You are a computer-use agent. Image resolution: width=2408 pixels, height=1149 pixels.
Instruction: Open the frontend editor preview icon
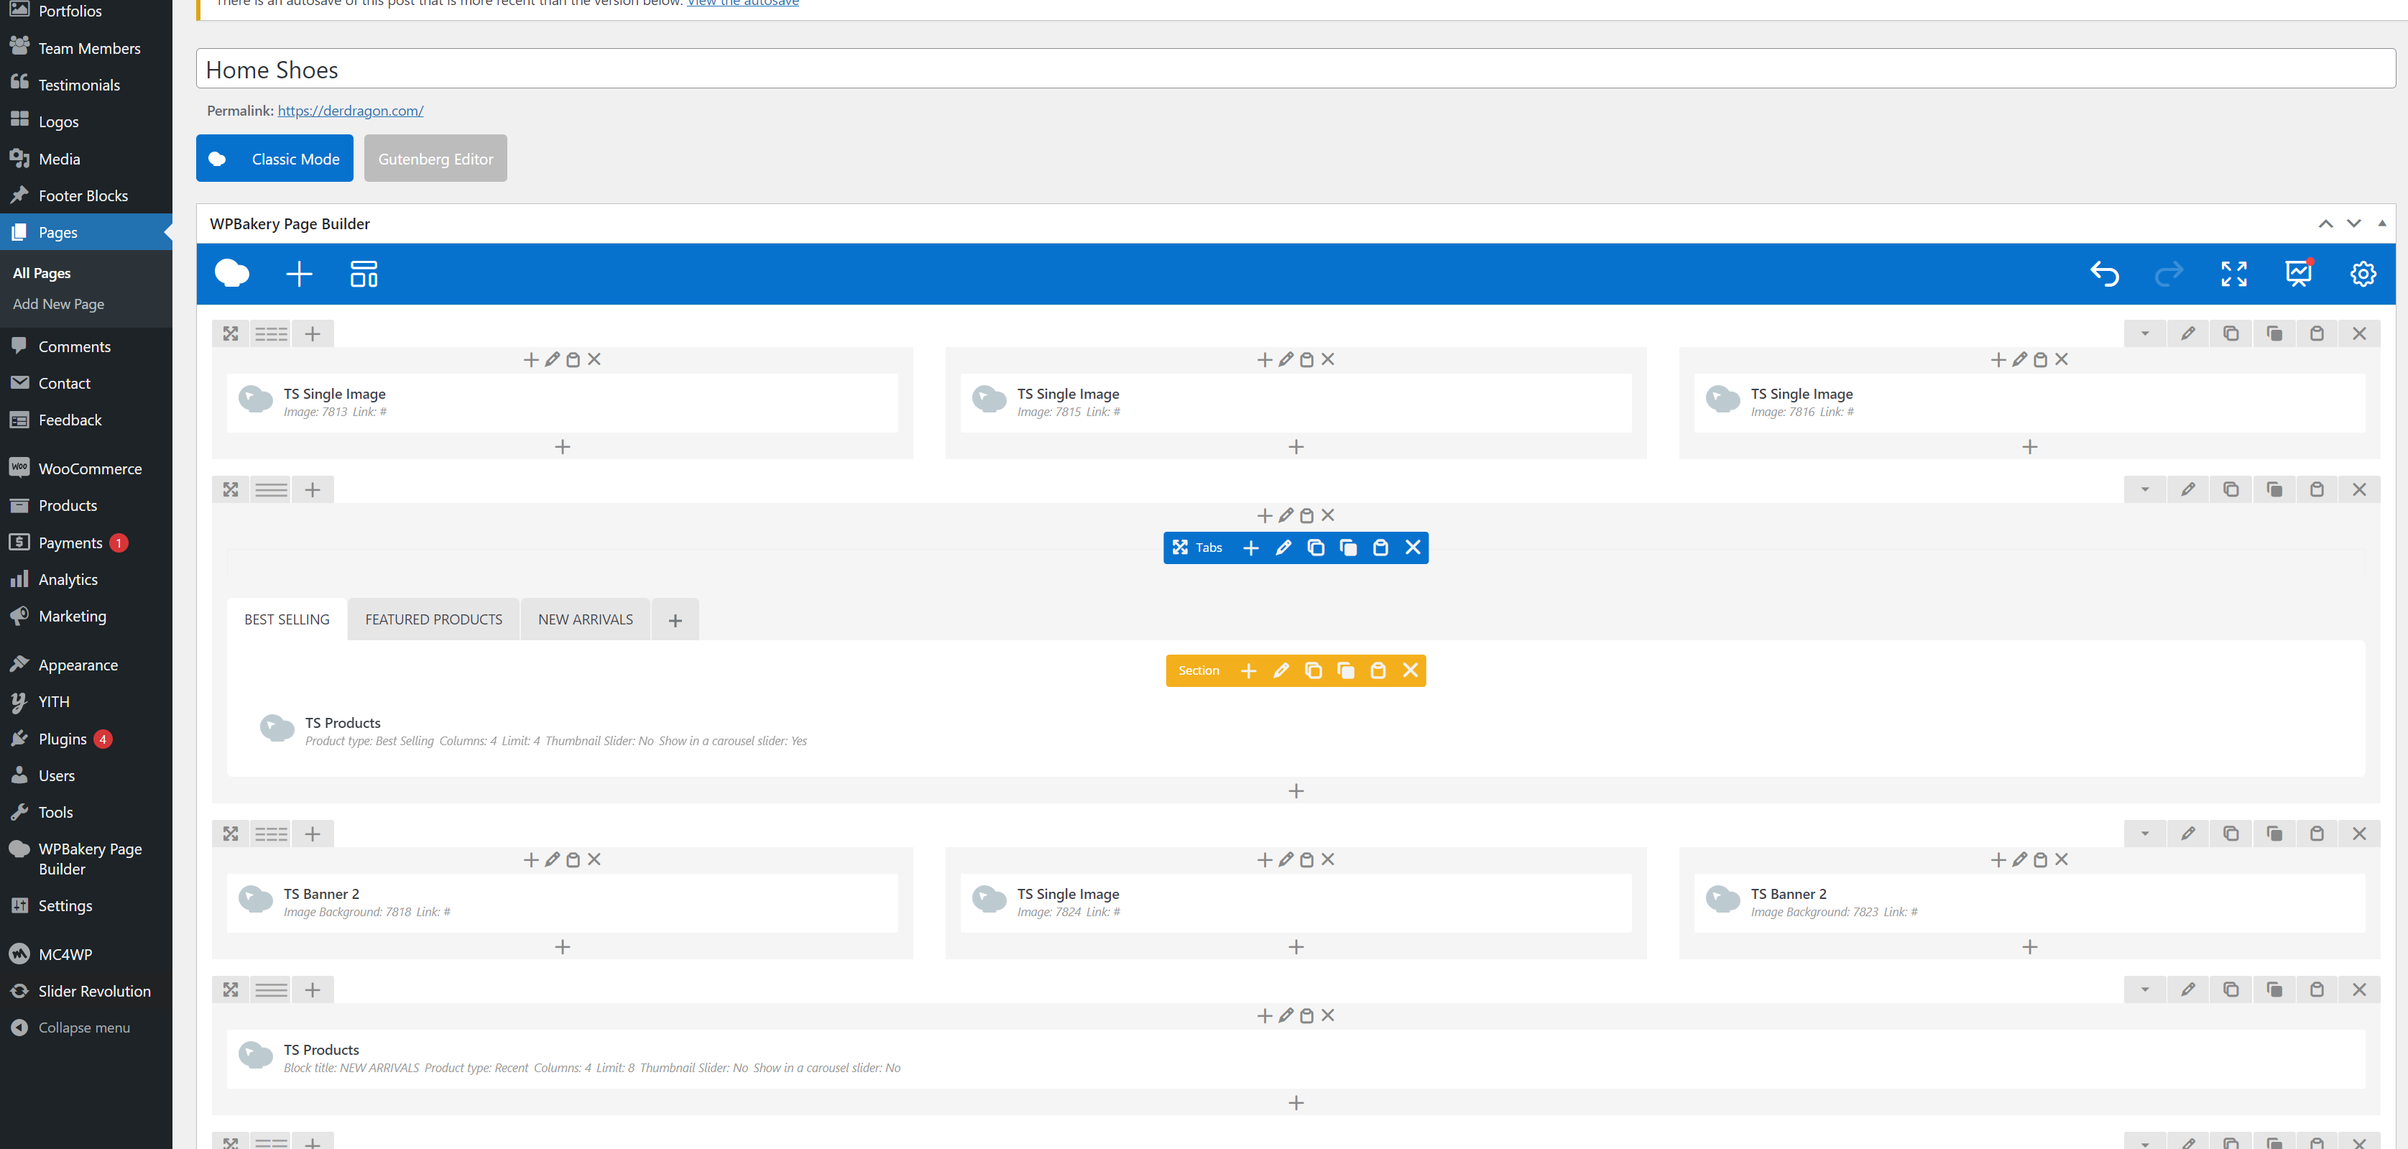point(2297,274)
